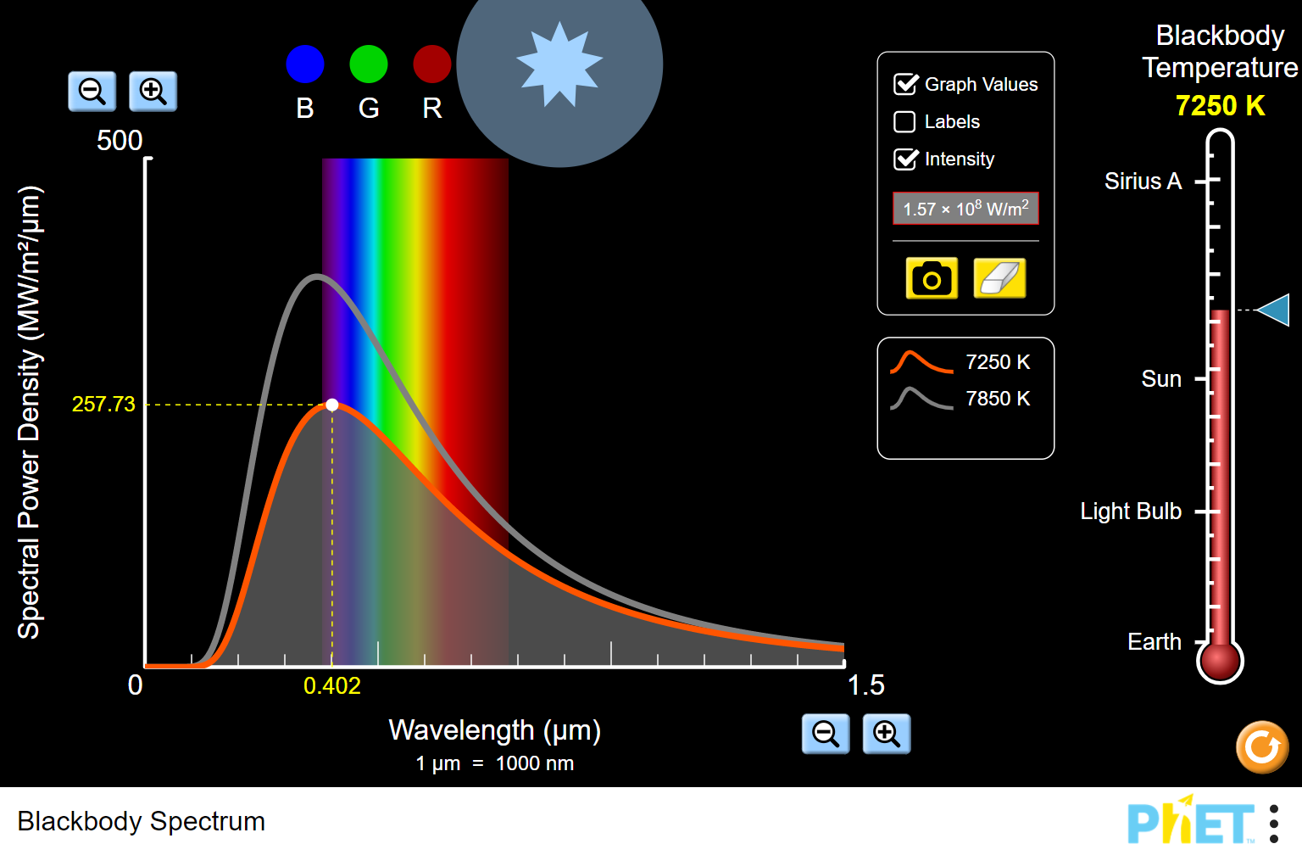Zoom in the vertical axis

153,92
